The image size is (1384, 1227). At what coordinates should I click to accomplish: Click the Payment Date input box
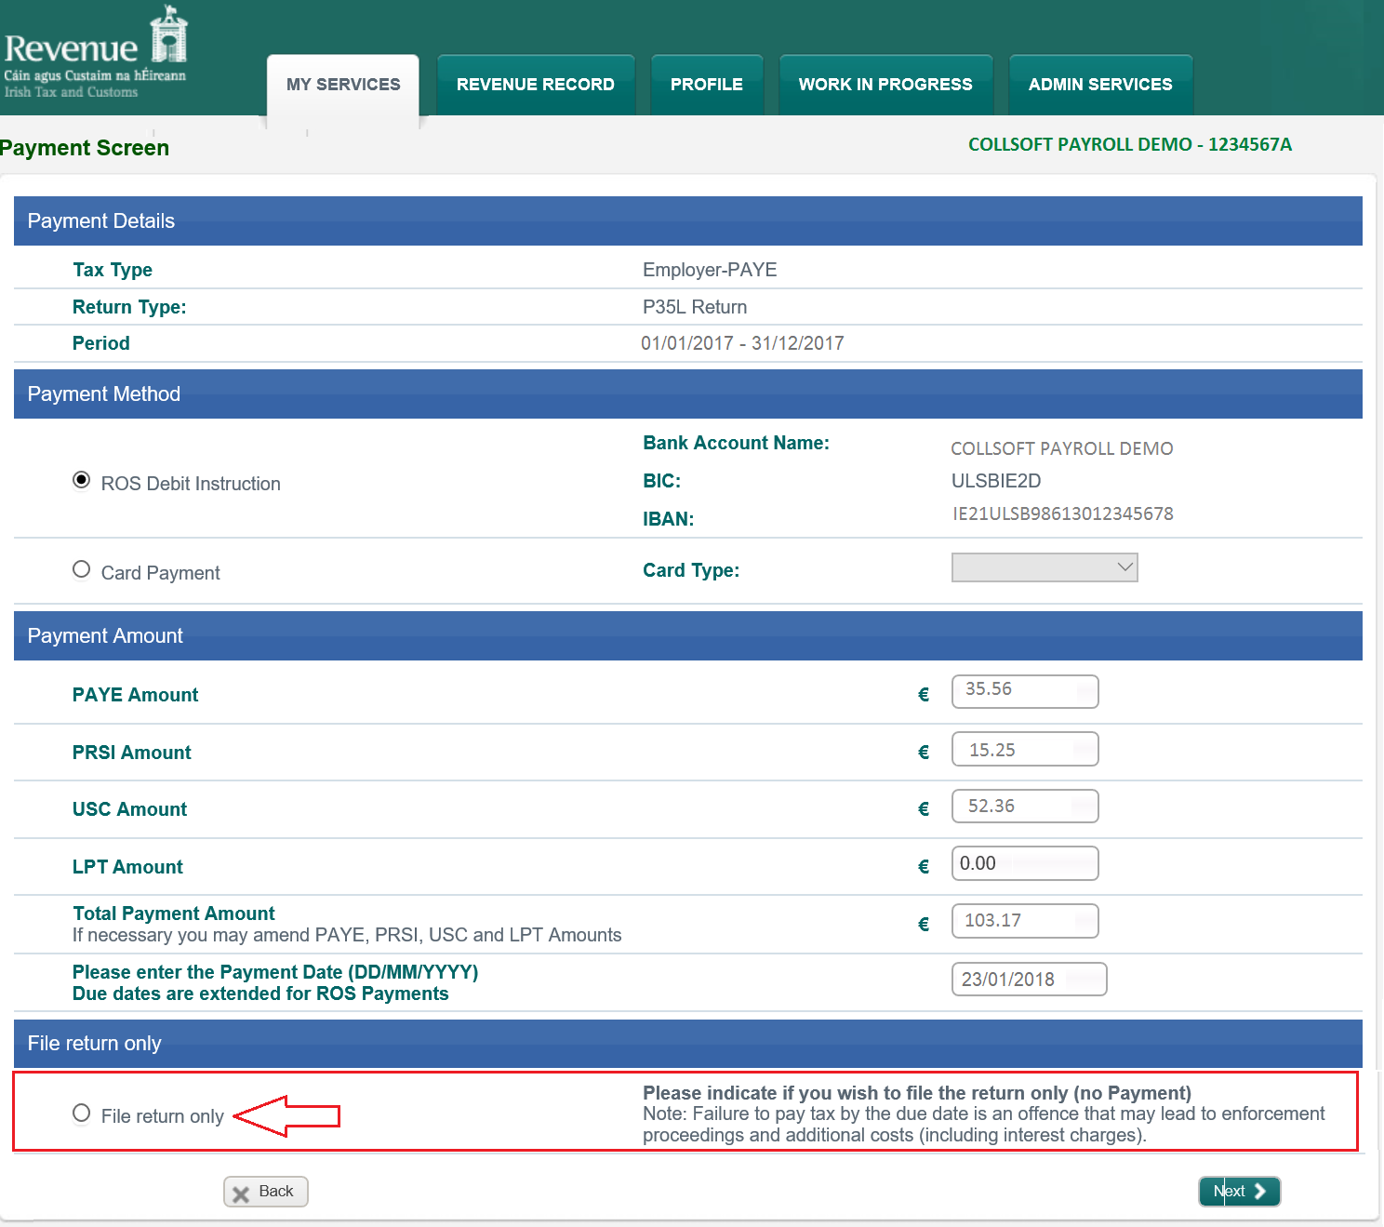coord(1028,980)
